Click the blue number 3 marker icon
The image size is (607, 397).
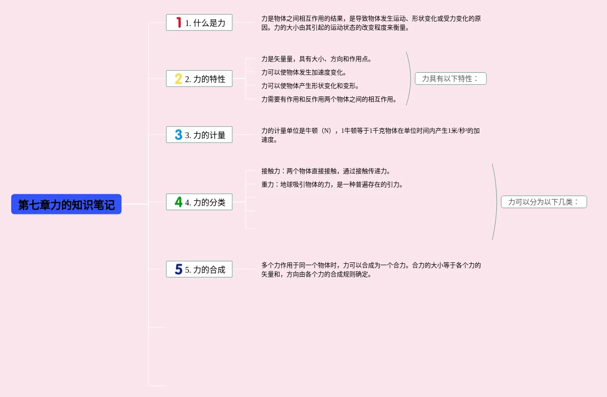(178, 135)
